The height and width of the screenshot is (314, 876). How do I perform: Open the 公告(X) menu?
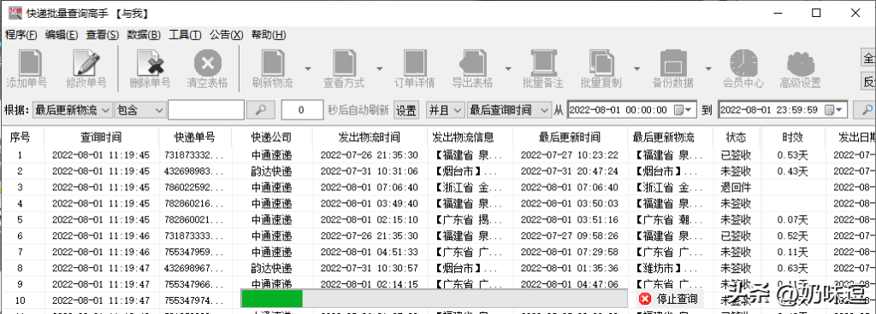click(x=226, y=35)
